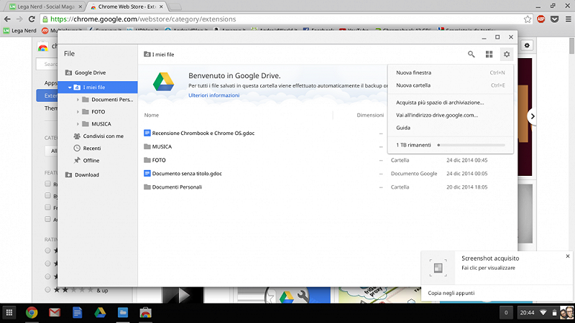Expand the Documenti Pers... folder
575x323 pixels.
(x=78, y=100)
